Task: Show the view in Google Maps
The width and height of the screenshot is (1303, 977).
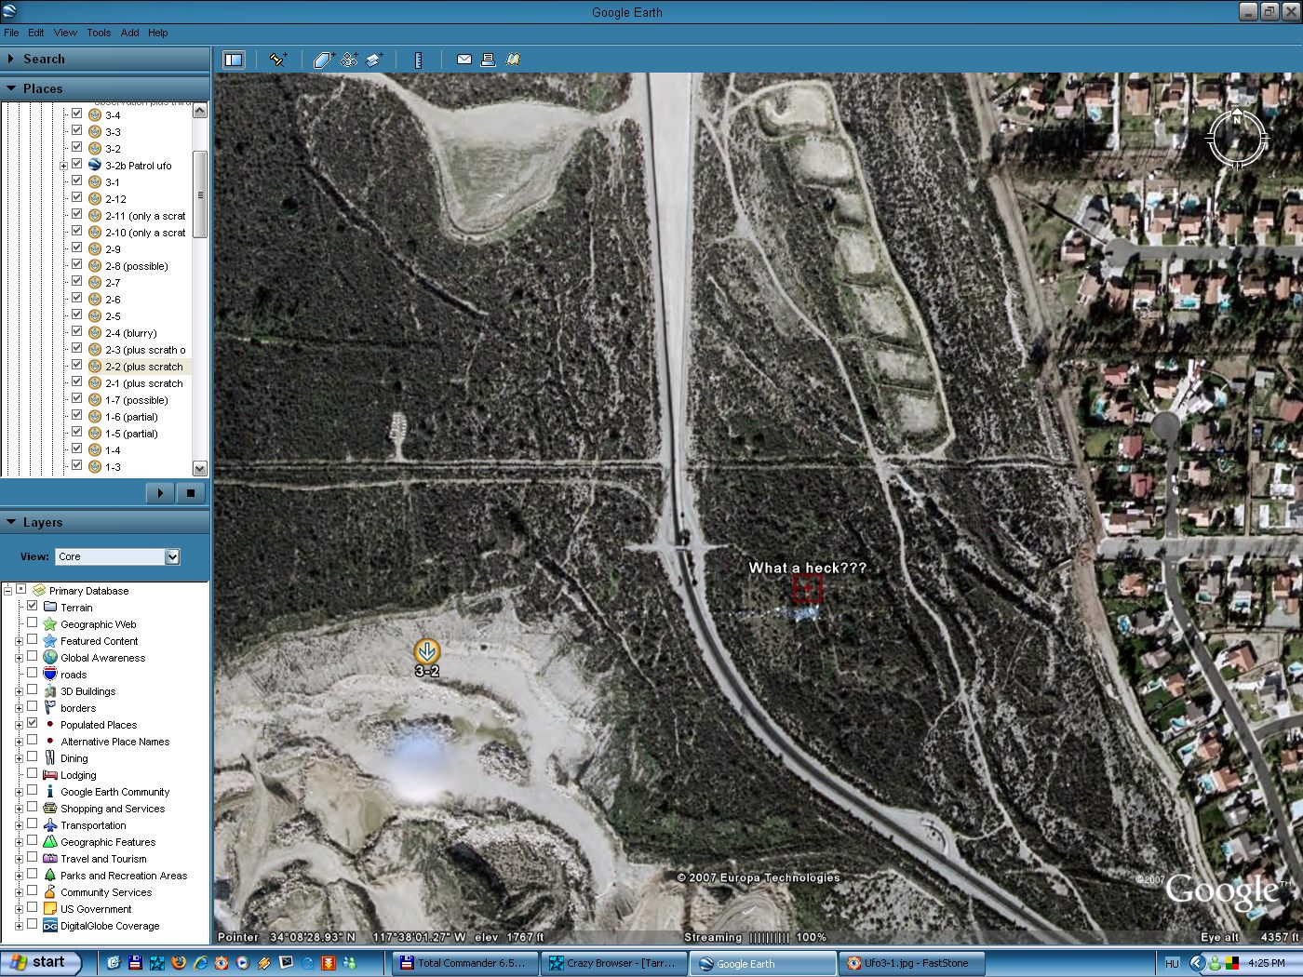Action: [x=512, y=60]
